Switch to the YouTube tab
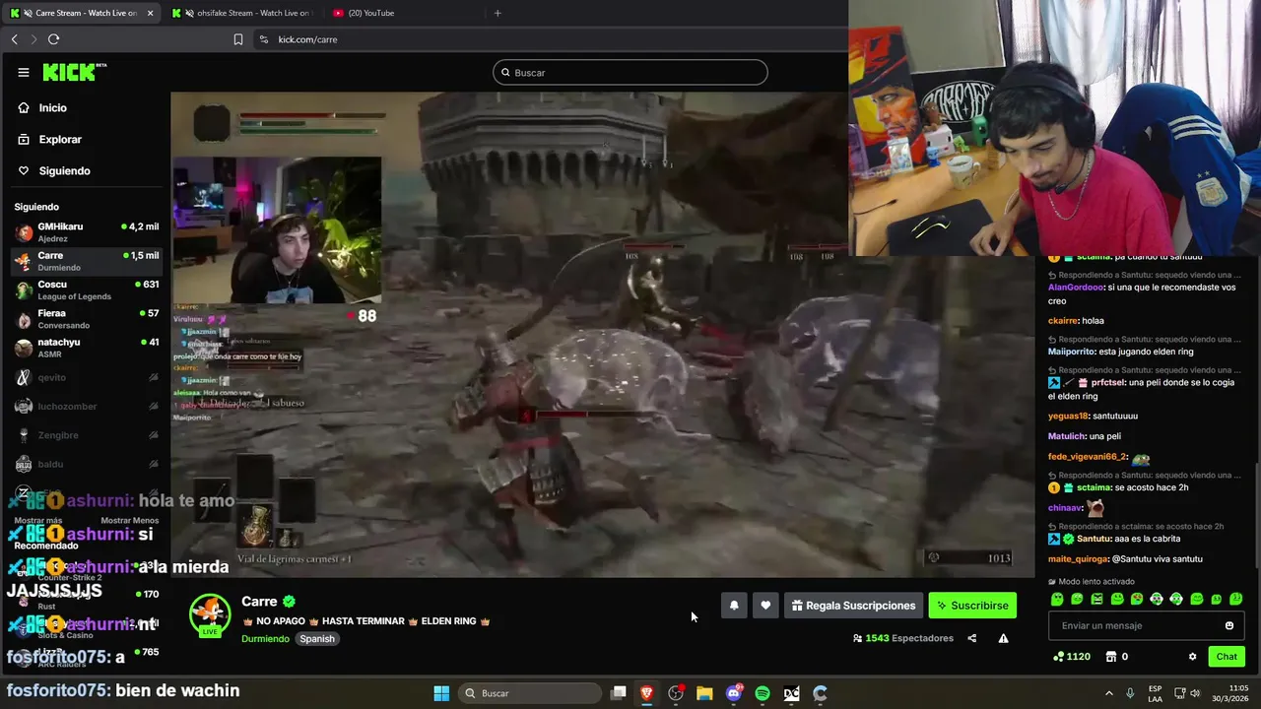The width and height of the screenshot is (1261, 709). point(404,13)
